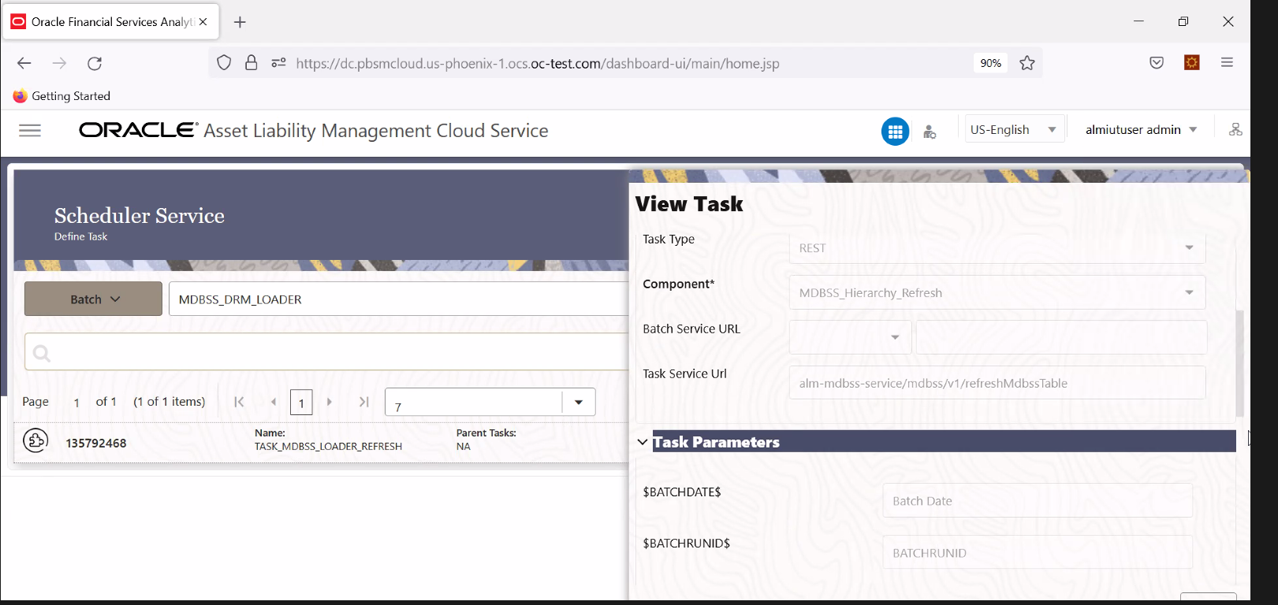
Task: Go to previous page of results
Action: click(274, 402)
